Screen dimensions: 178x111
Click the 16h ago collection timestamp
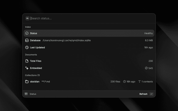(129, 82)
